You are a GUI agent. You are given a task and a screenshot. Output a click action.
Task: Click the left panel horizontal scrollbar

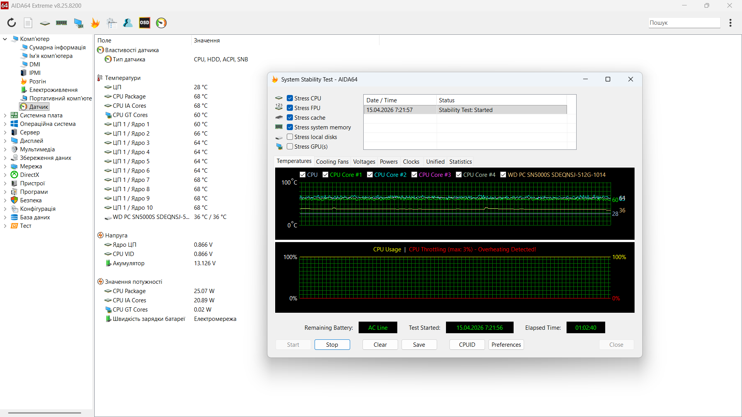click(44, 413)
